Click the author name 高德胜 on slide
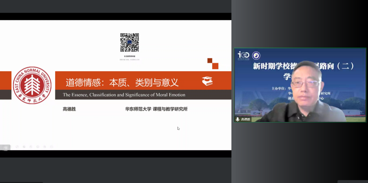This screenshot has height=183, width=368. [69, 109]
